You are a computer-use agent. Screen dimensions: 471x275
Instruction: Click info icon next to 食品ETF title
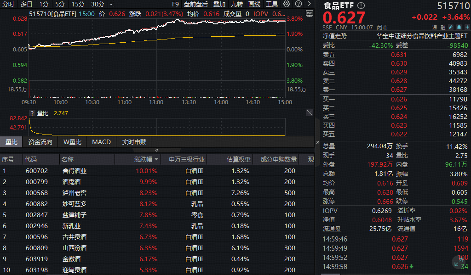(361, 6)
